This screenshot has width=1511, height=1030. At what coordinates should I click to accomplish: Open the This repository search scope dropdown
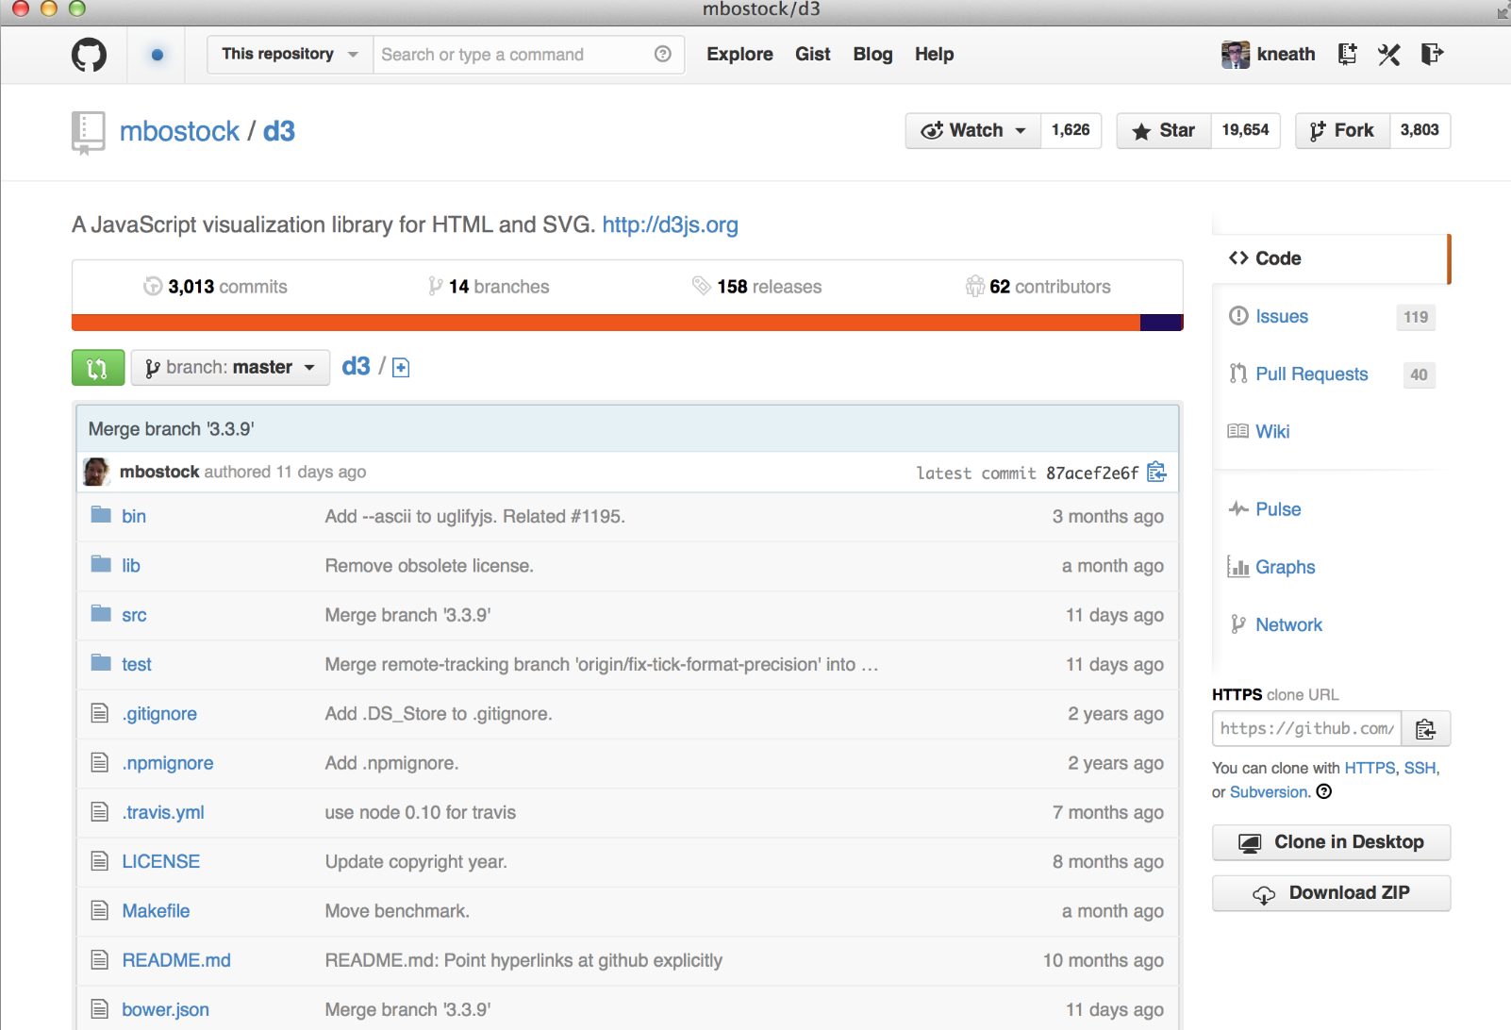point(291,55)
